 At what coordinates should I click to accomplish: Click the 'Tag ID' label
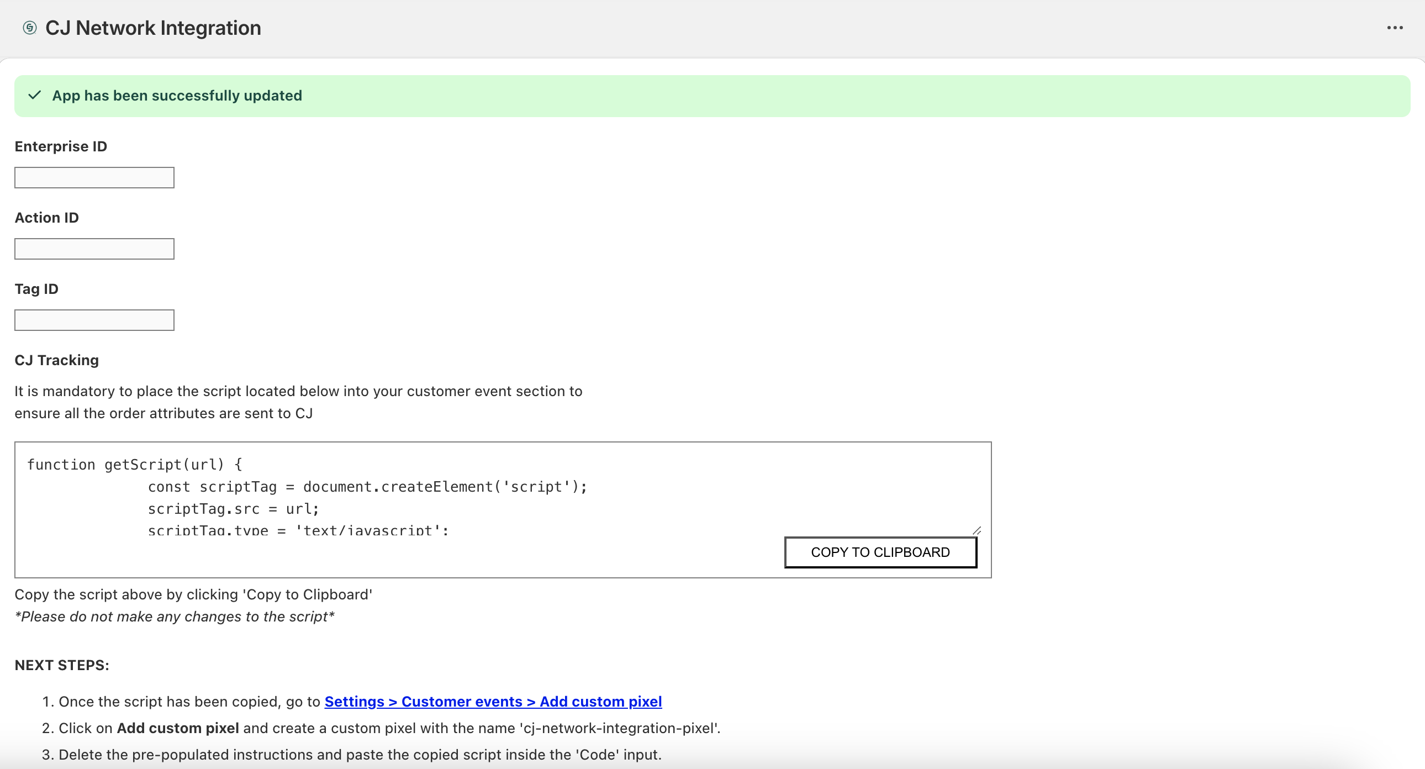pyautogui.click(x=36, y=289)
